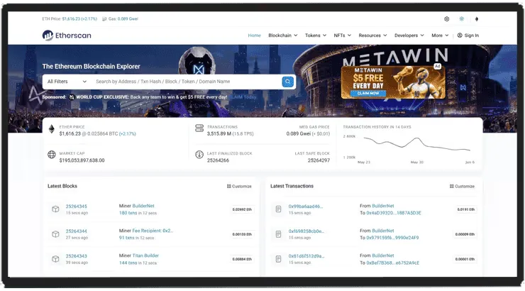The image size is (525, 291).
Task: Click the search by address input field
Action: pyautogui.click(x=187, y=82)
